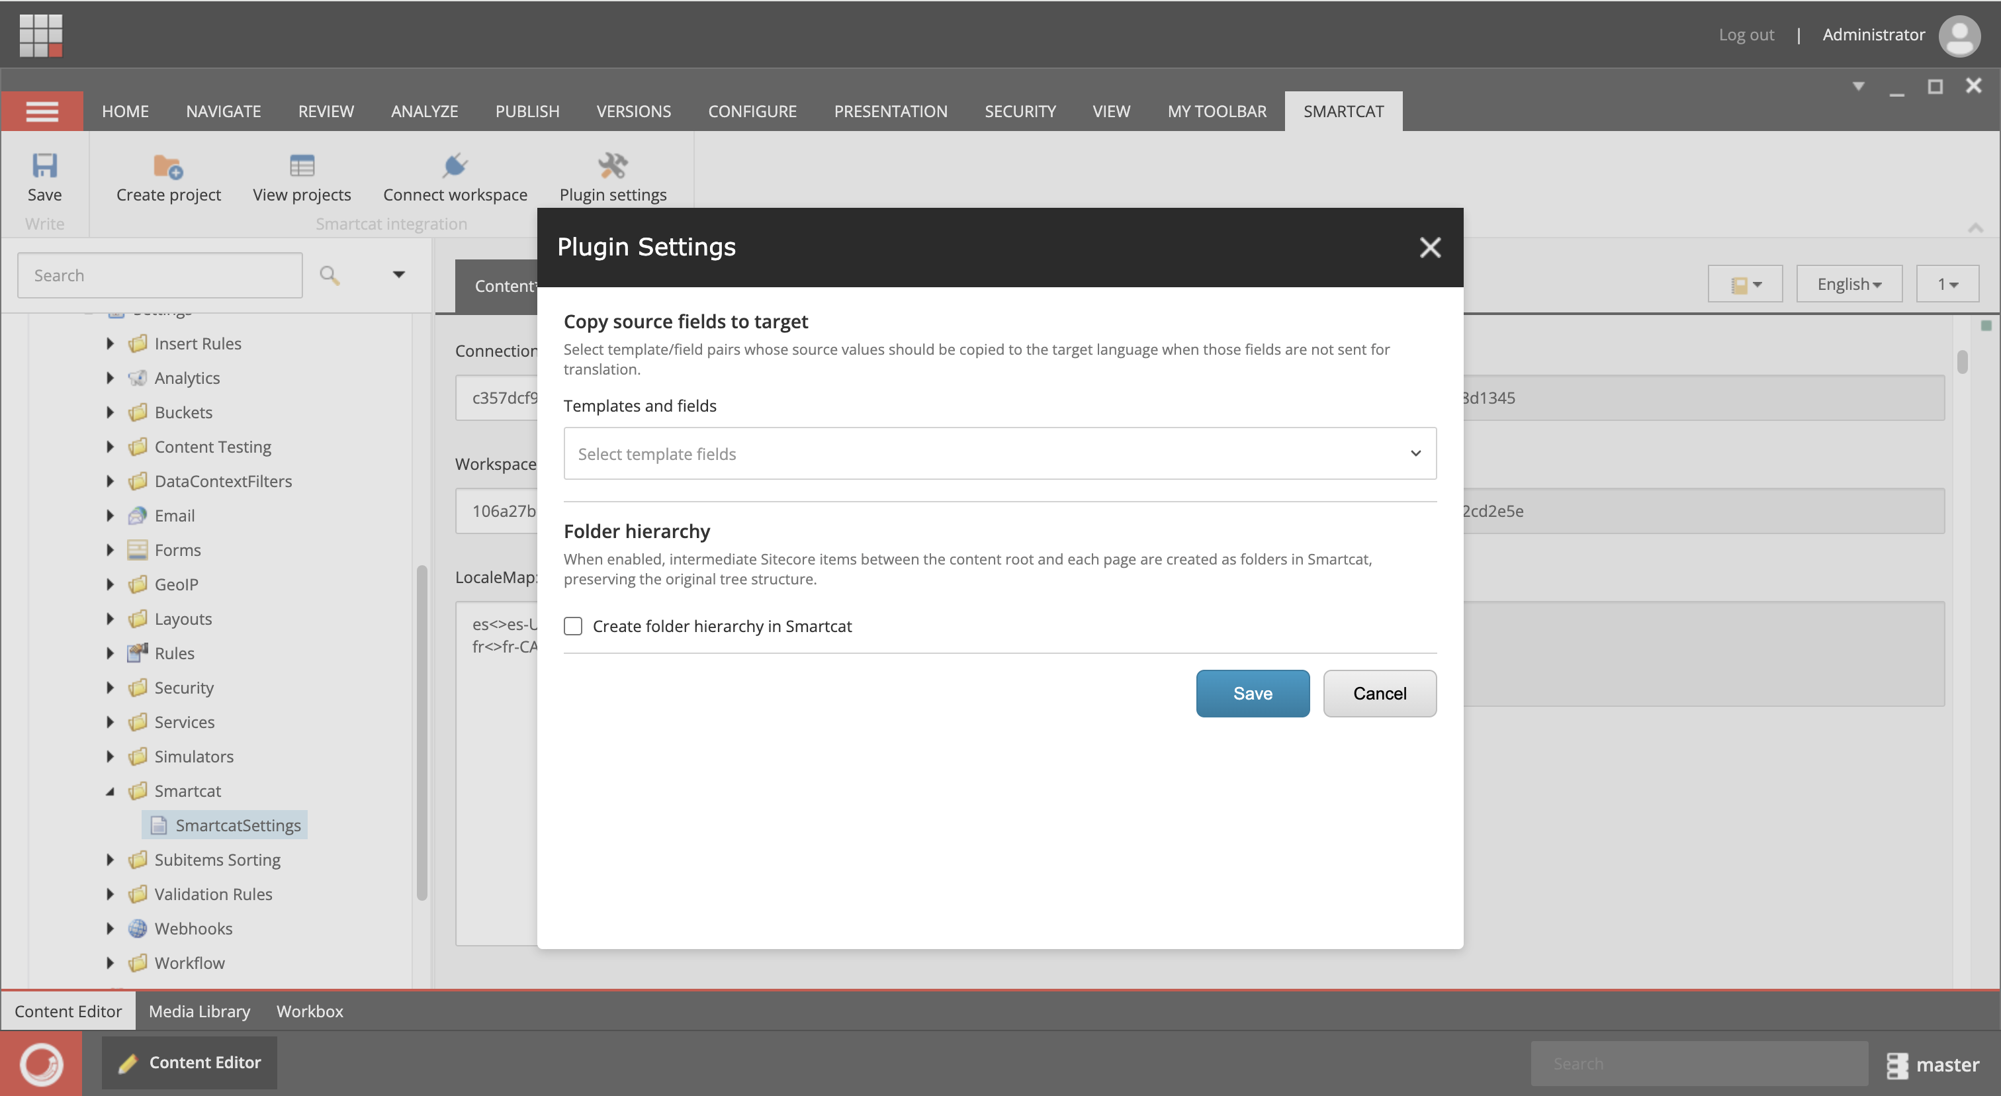The height and width of the screenshot is (1096, 2001).
Task: Select the Analytics tree item icon
Action: 138,379
